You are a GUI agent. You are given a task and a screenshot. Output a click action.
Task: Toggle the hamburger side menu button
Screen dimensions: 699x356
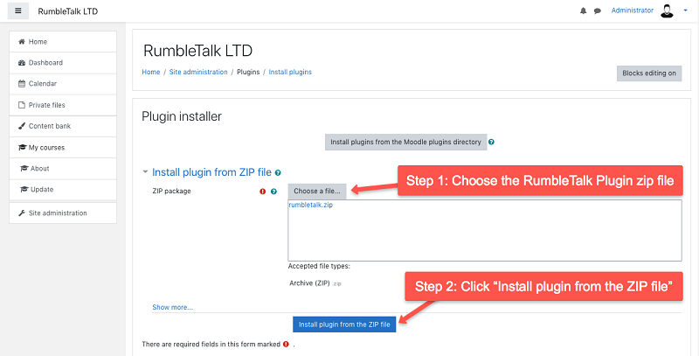pyautogui.click(x=18, y=10)
